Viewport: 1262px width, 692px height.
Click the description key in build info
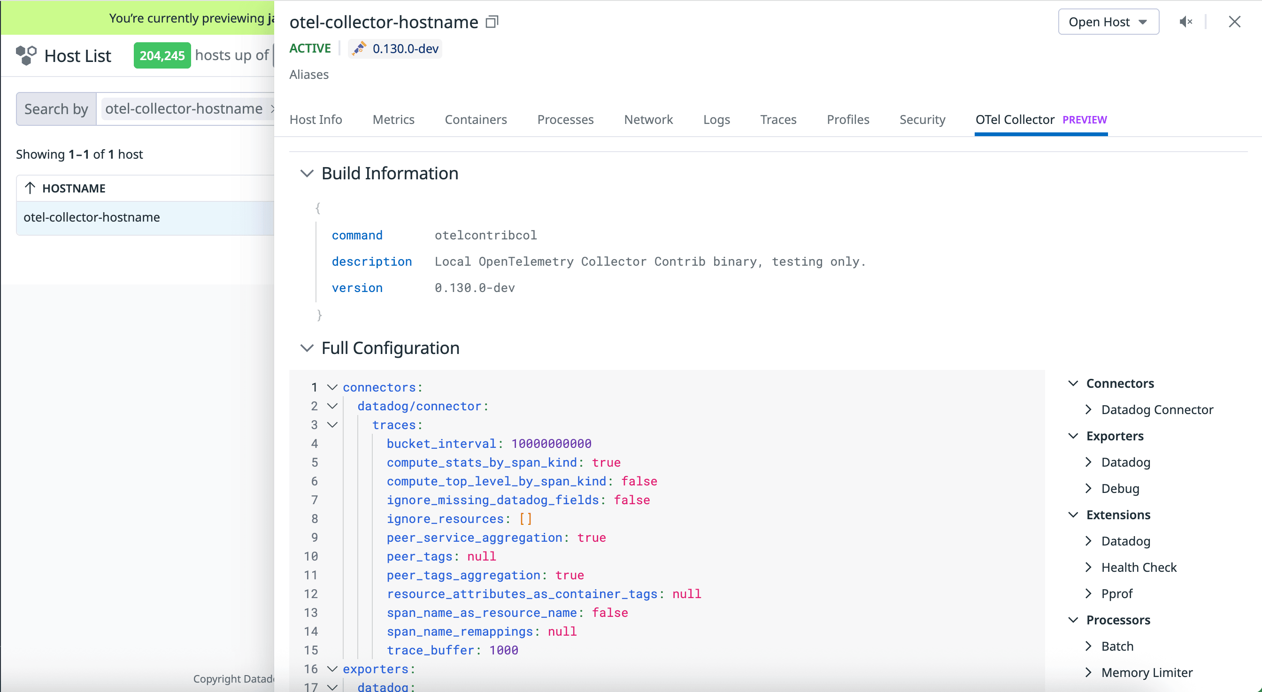[x=372, y=261]
